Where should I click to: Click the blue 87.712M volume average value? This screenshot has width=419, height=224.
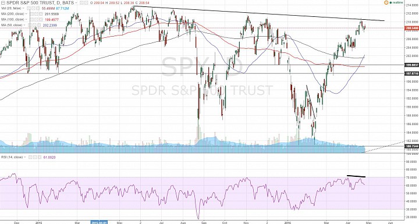tap(62, 8)
